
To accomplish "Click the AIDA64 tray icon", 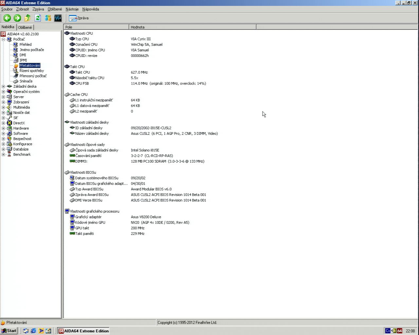I will (400, 331).
